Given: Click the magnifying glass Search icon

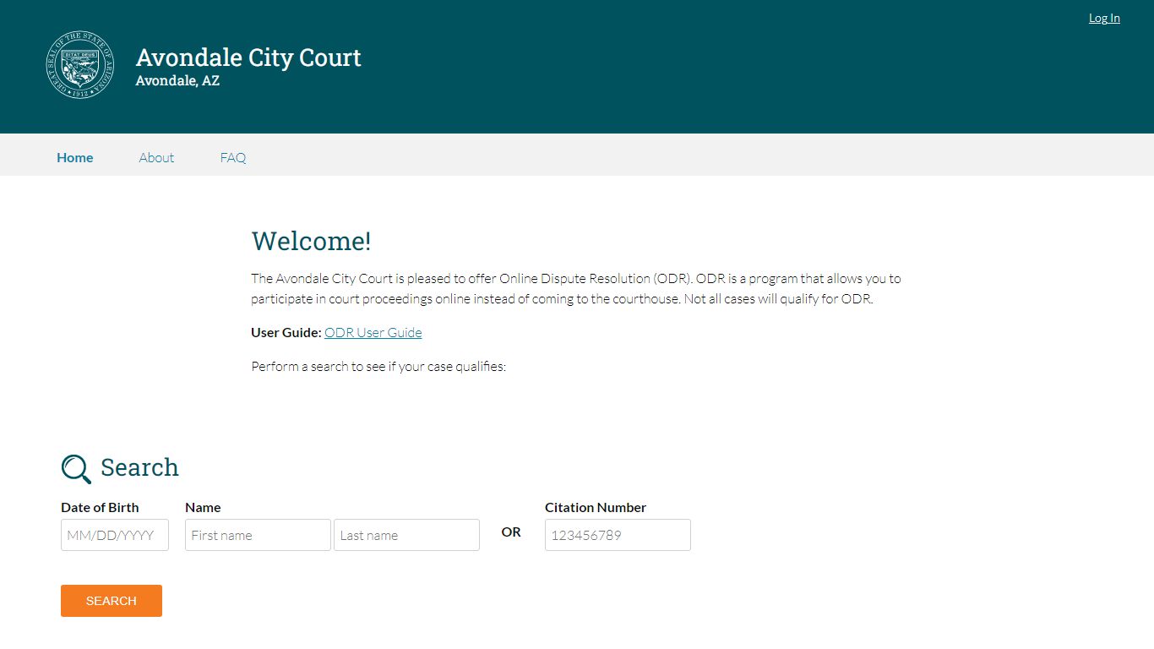Looking at the screenshot, I should tap(76, 469).
